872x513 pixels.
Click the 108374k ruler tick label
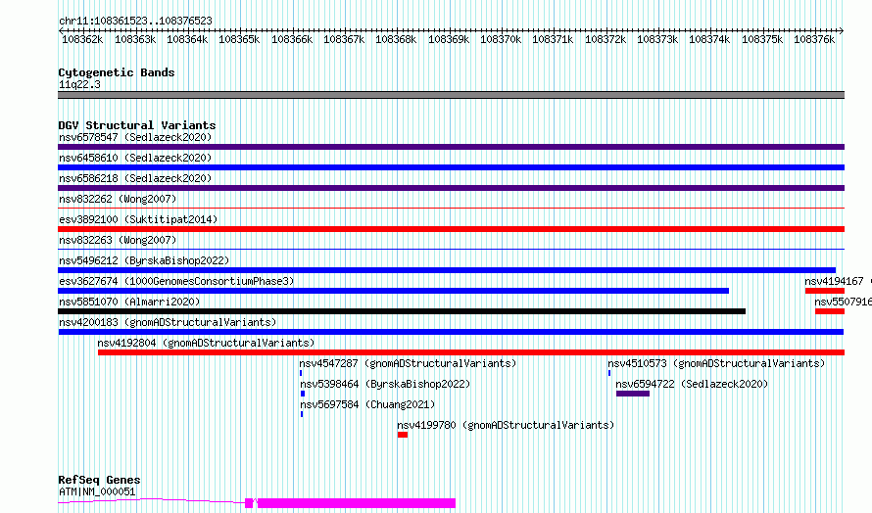coord(709,39)
